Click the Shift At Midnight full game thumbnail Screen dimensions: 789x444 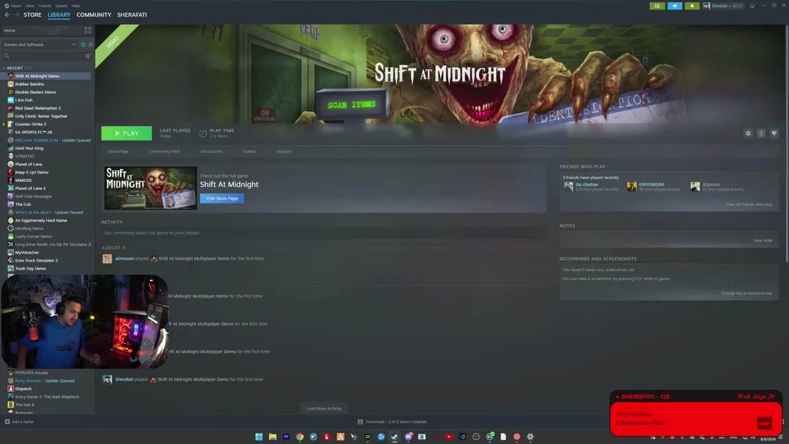click(x=150, y=188)
